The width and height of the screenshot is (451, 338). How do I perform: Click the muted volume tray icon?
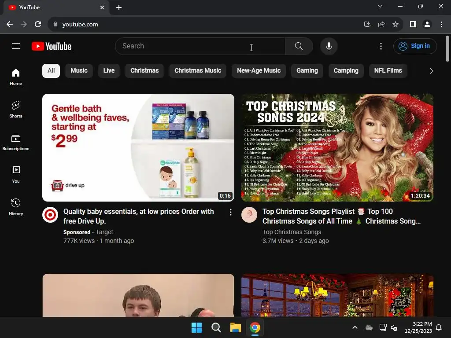coord(394,327)
